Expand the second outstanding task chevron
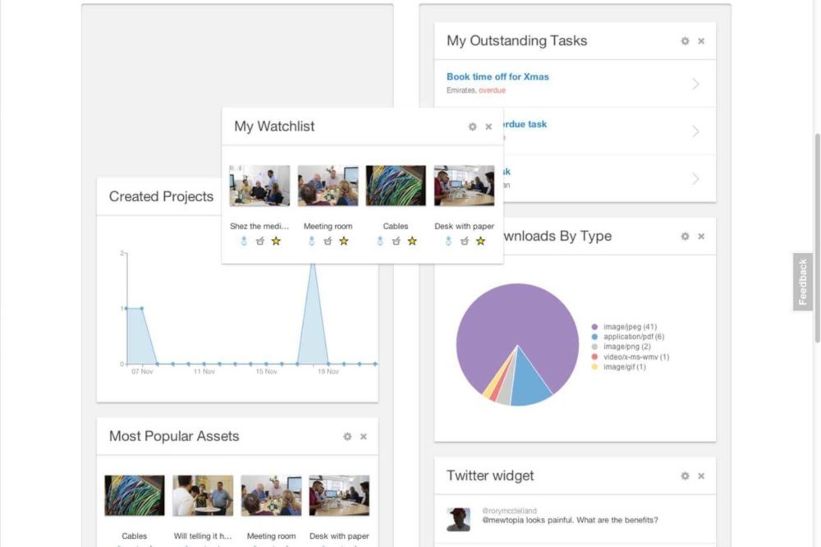Image resolution: width=821 pixels, height=547 pixels. coord(695,131)
